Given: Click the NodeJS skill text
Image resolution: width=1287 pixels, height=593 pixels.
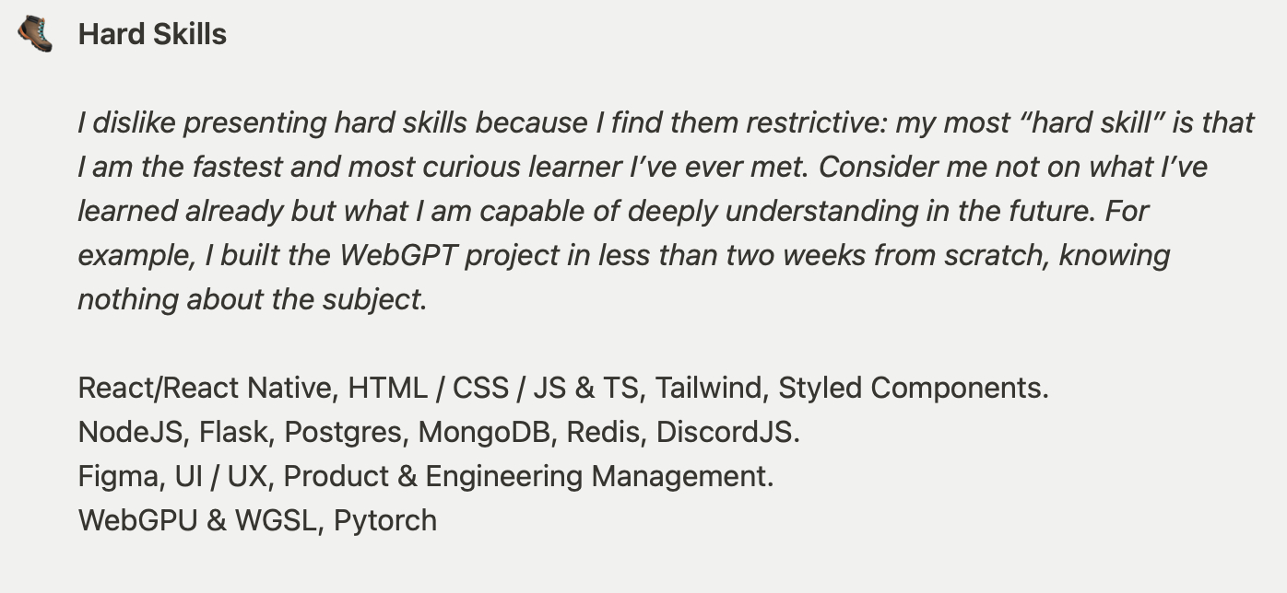Looking at the screenshot, I should tap(131, 432).
